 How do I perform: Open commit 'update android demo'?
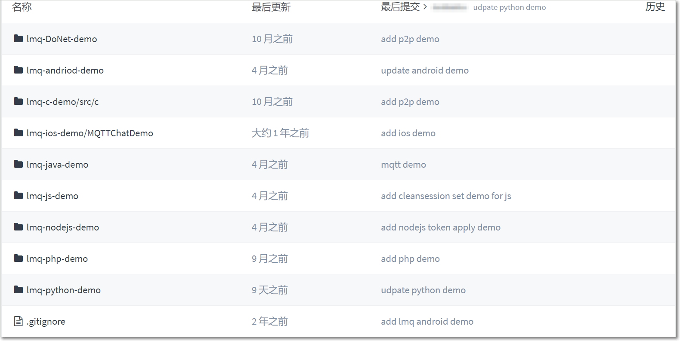pyautogui.click(x=425, y=71)
